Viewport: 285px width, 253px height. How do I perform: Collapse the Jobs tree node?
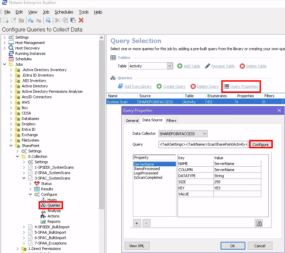click(x=4, y=64)
